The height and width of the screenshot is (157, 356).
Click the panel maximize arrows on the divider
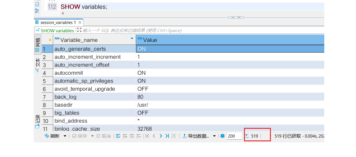(236, 17)
